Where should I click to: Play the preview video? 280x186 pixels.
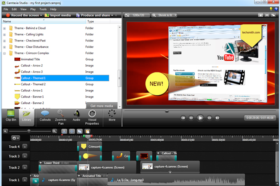point(200,118)
